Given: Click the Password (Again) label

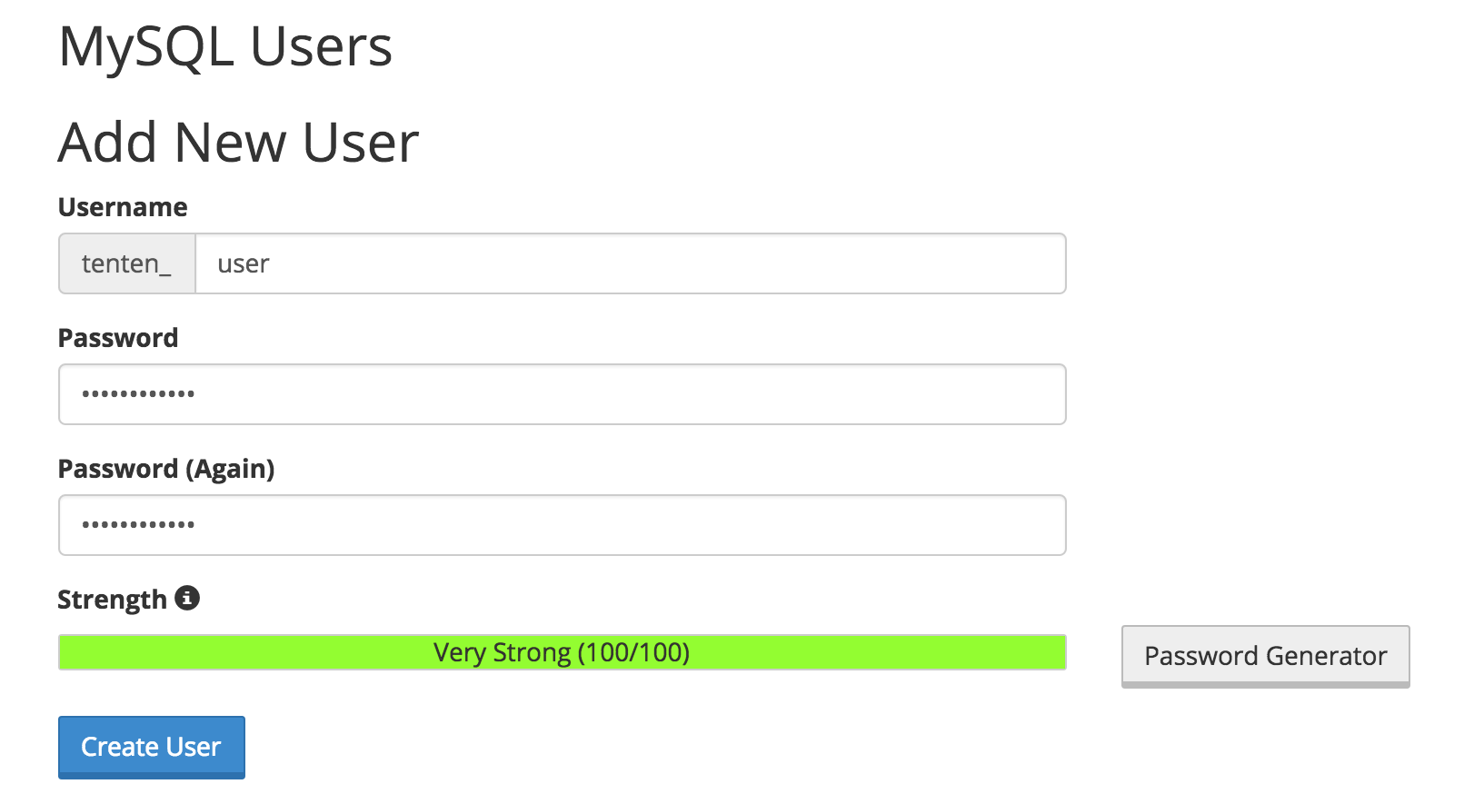Looking at the screenshot, I should 166,469.
